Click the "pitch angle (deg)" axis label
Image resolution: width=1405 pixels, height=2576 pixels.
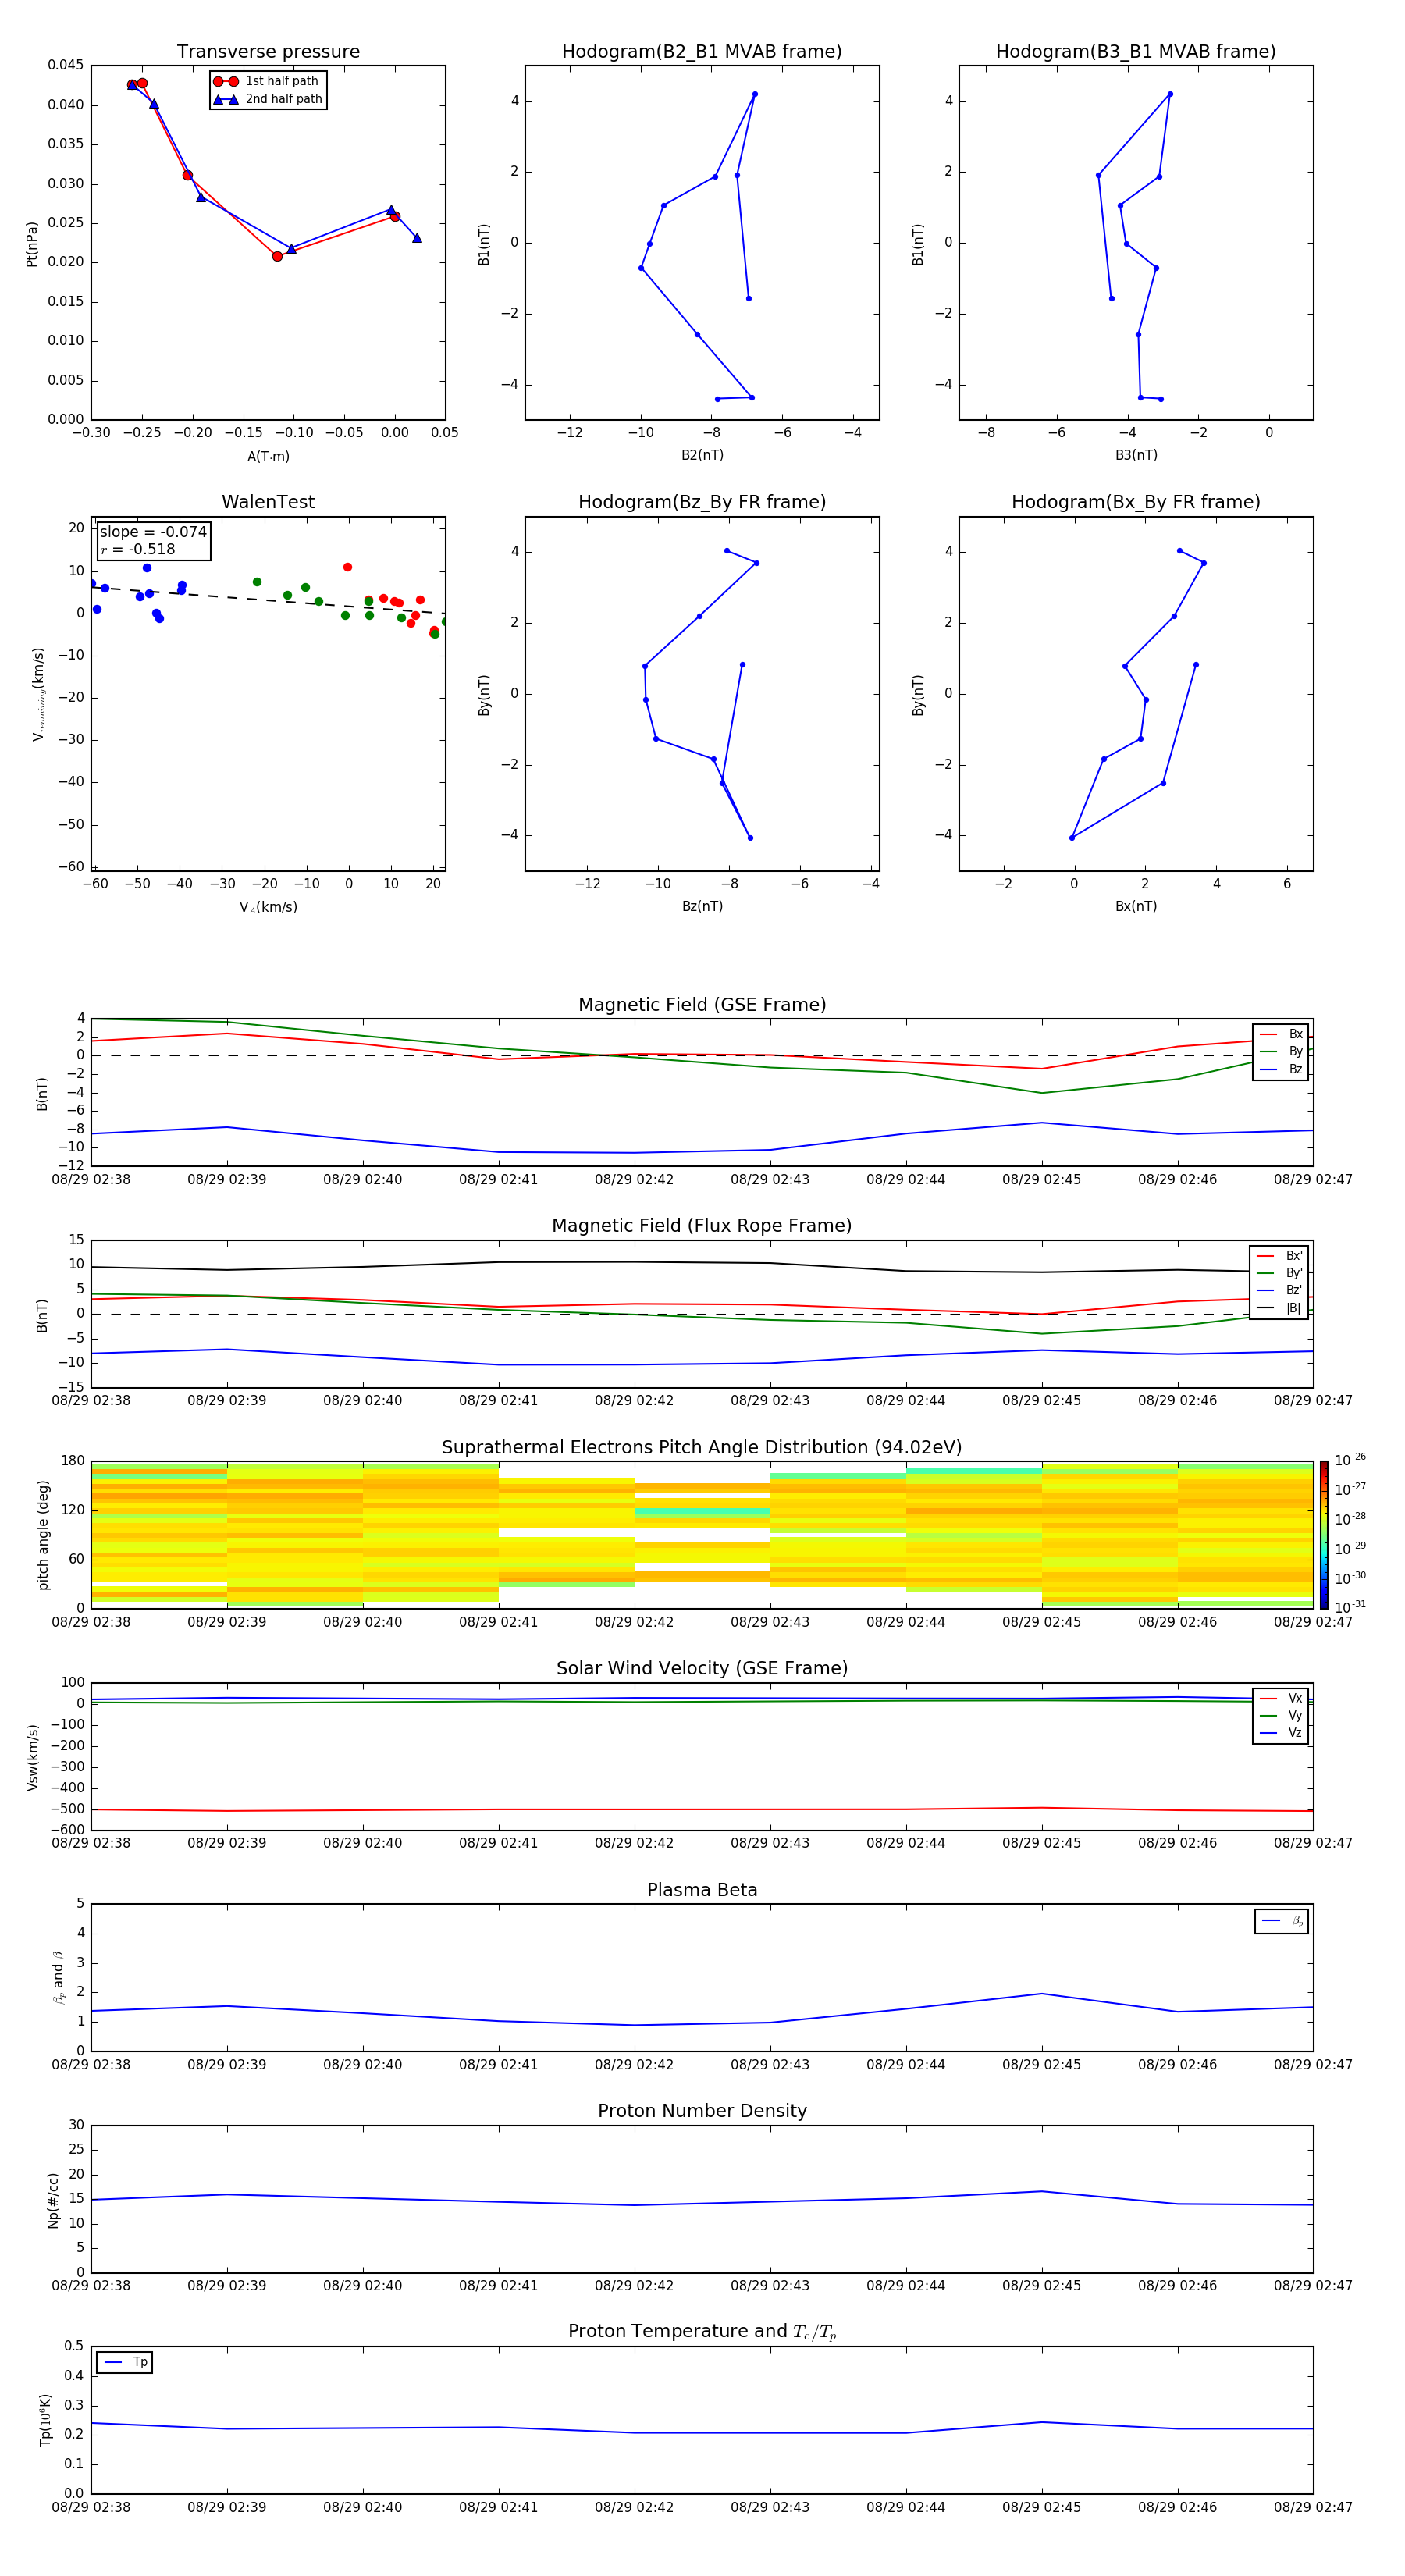[43, 1535]
